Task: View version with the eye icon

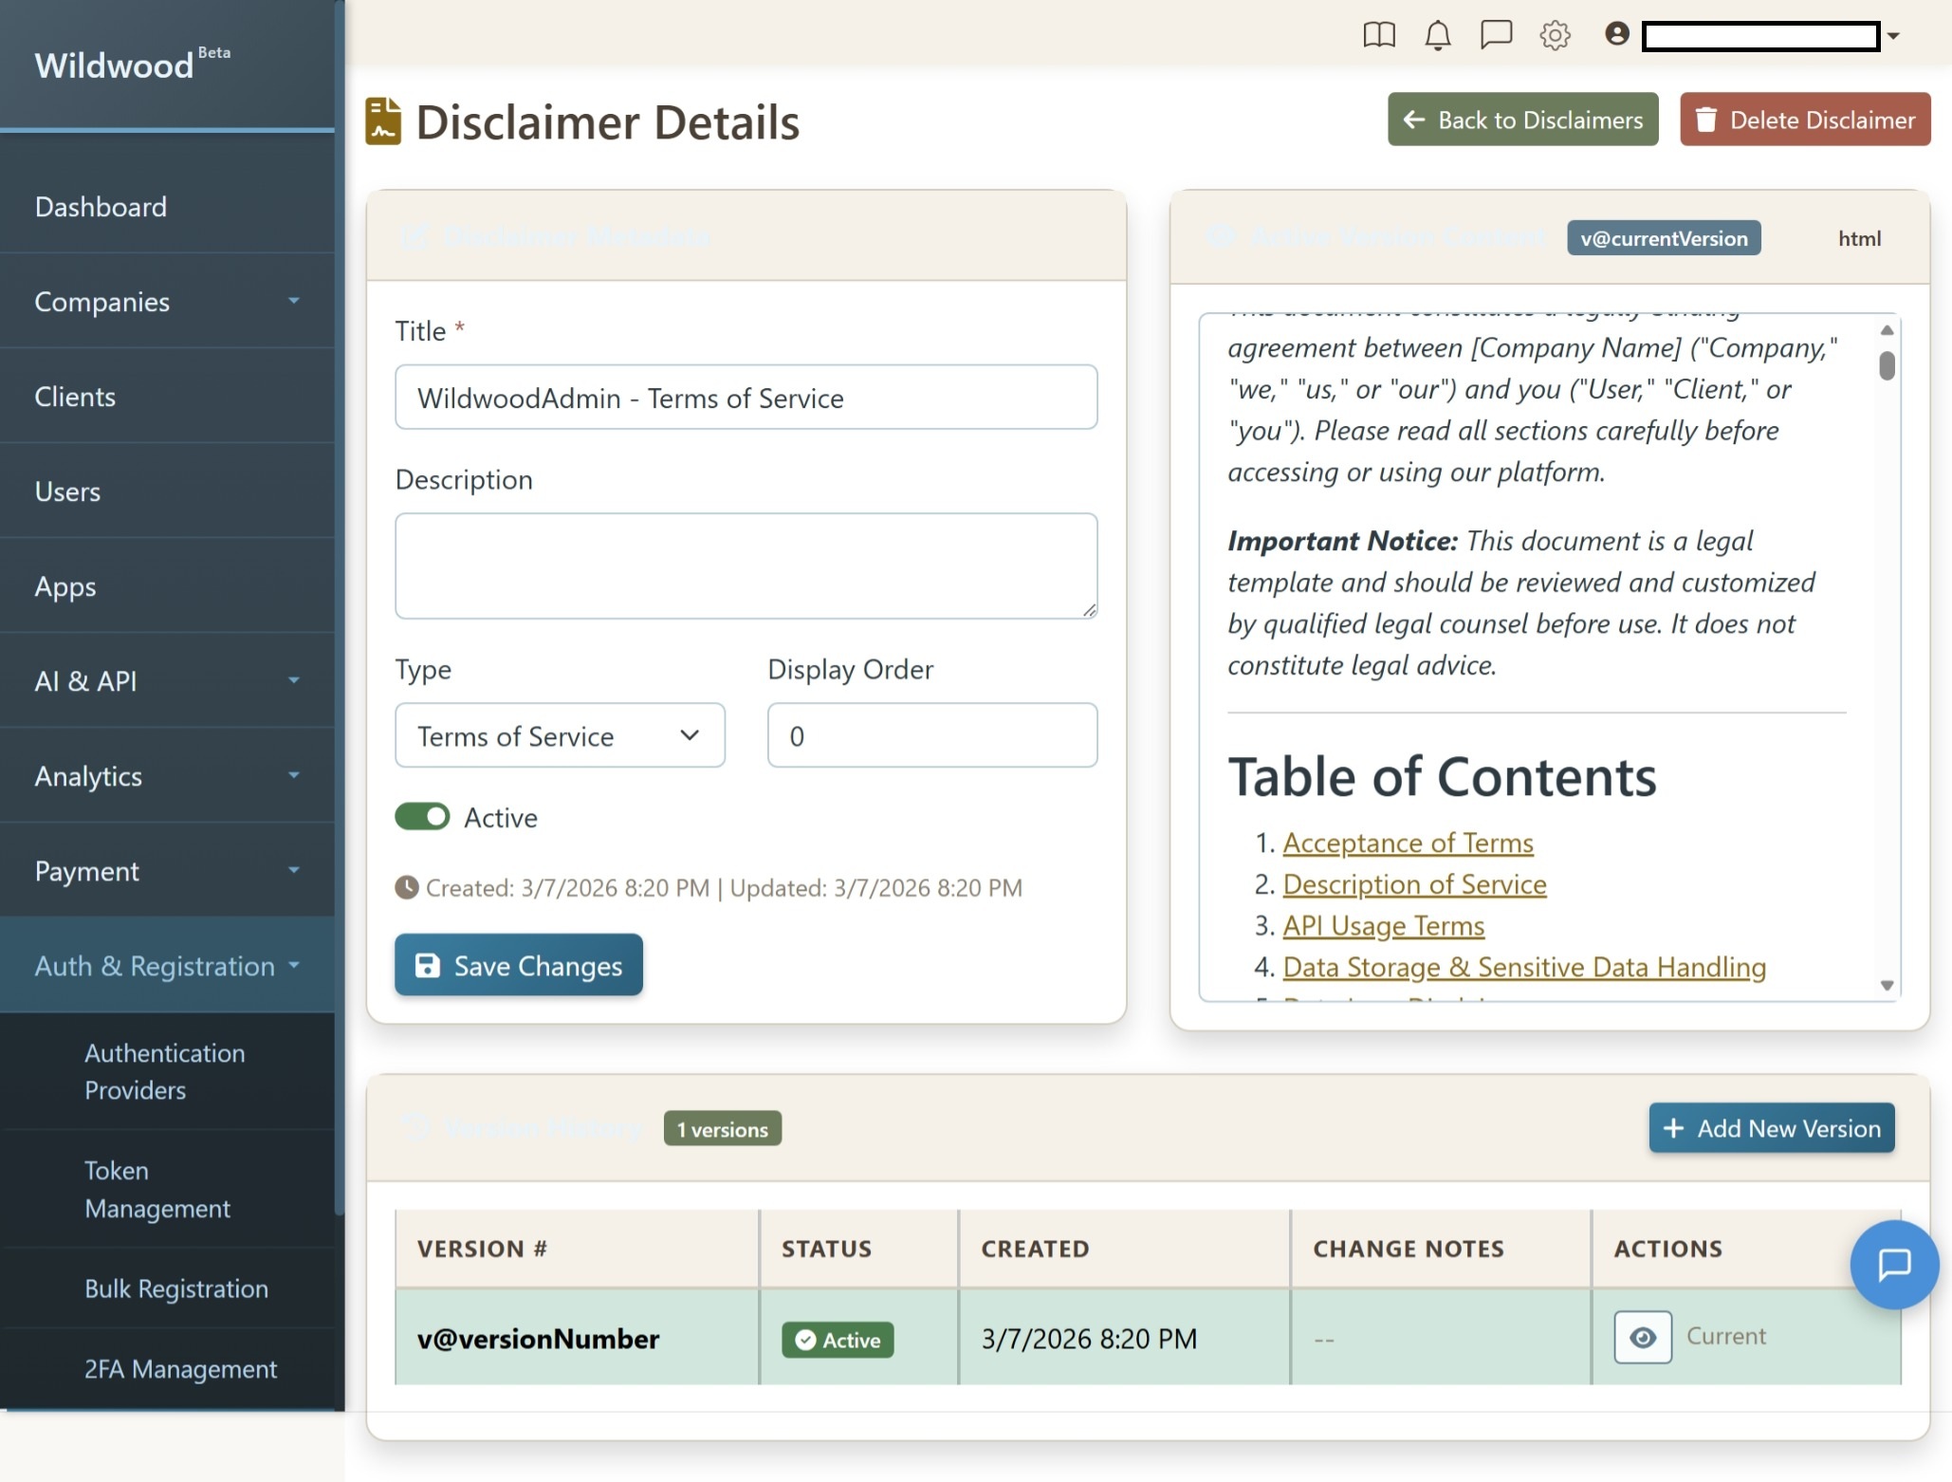Action: tap(1642, 1337)
